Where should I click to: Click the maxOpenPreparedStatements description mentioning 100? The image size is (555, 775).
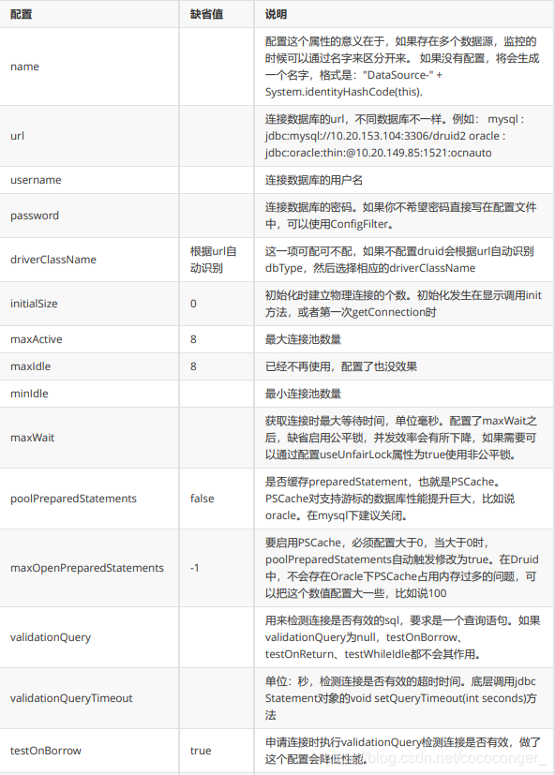[401, 568]
